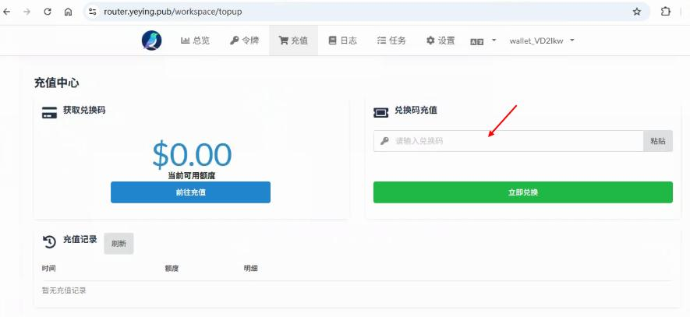Open the language switcher dropdown

(x=483, y=41)
